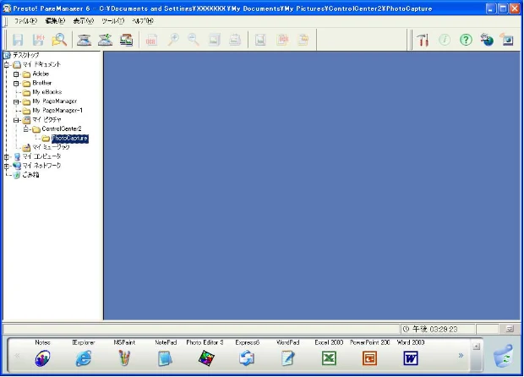Click the recycle bin icon at bottom right
Image resolution: width=524 pixels, height=377 pixels.
[x=503, y=356]
